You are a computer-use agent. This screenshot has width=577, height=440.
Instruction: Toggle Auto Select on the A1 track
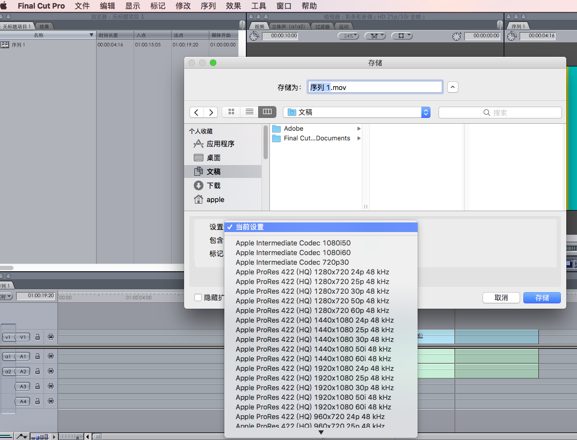[51, 356]
